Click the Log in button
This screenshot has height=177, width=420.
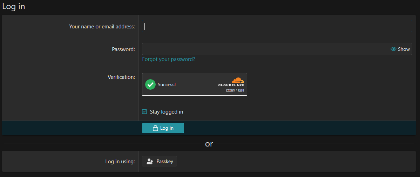[163, 128]
